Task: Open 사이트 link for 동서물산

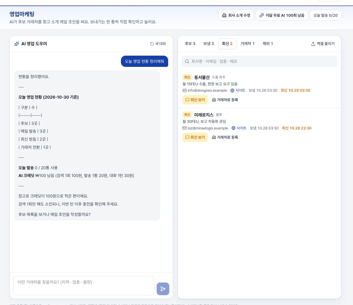Action: [x=238, y=91]
